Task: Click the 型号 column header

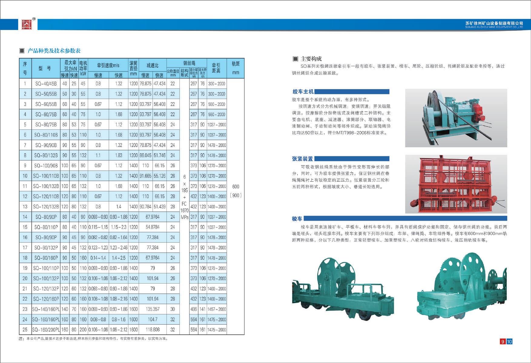Action: tap(46, 68)
